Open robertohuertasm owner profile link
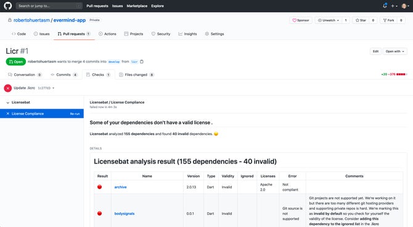This screenshot has height=227, width=413. [x=31, y=20]
